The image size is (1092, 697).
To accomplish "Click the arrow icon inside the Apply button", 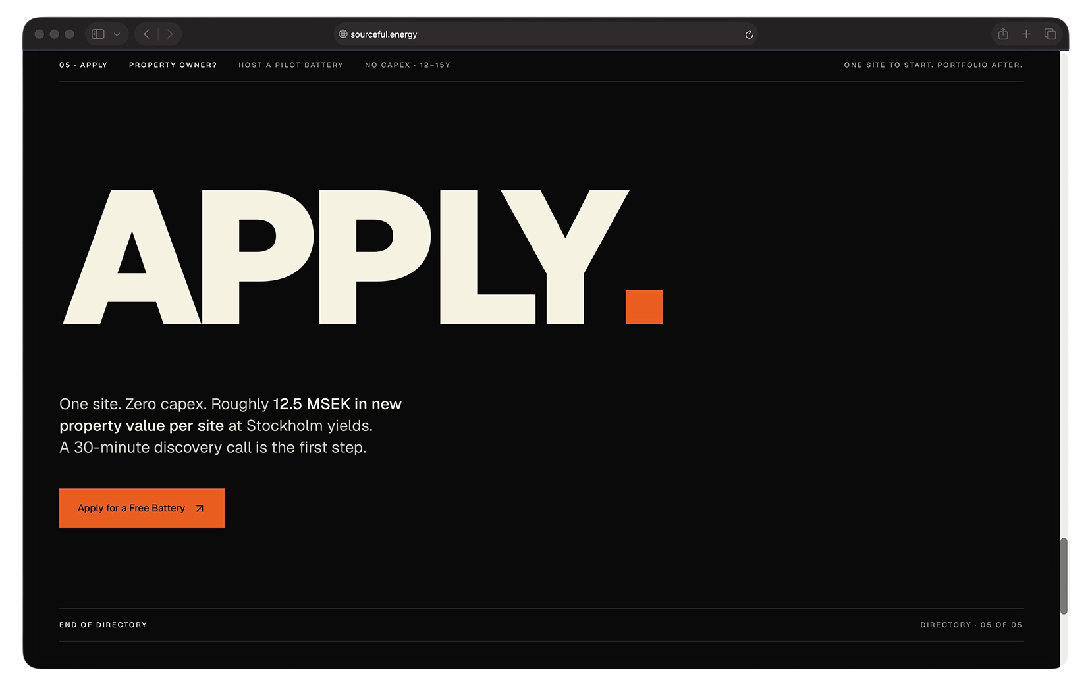I will click(200, 508).
